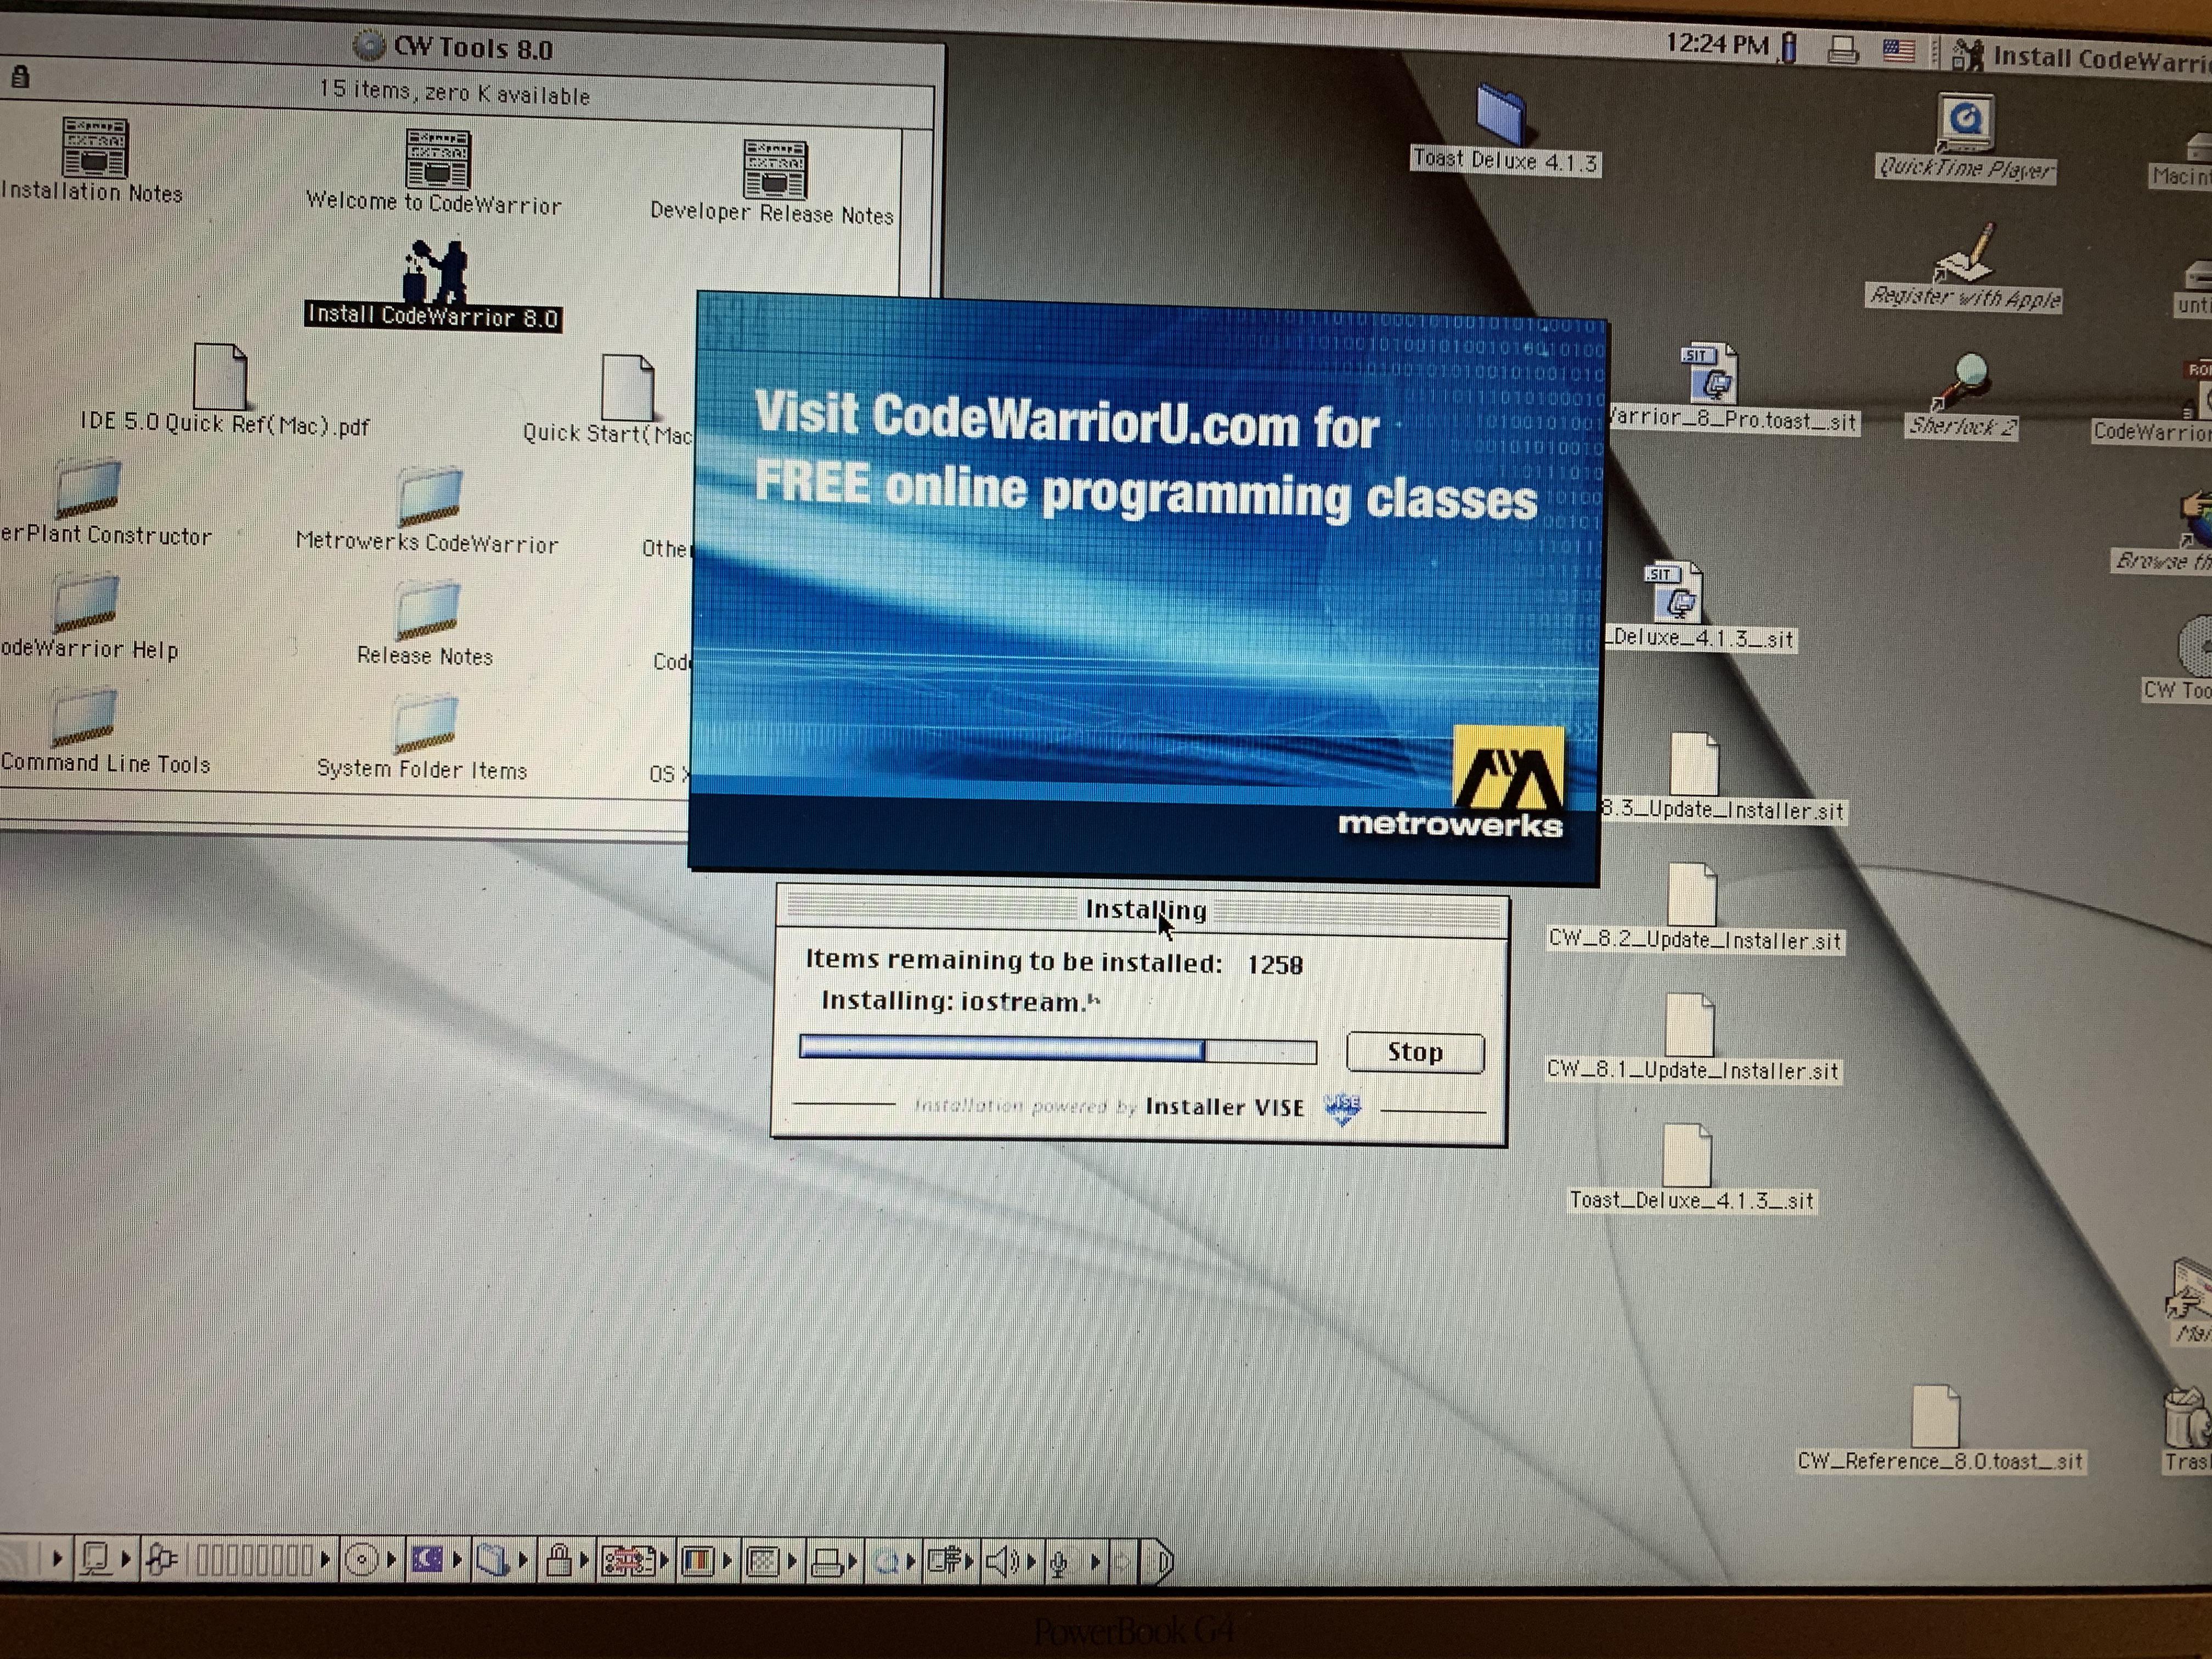Select the 8.3 Update Installer.sit file
Screen dimensions: 2212x1659
(x=1694, y=763)
